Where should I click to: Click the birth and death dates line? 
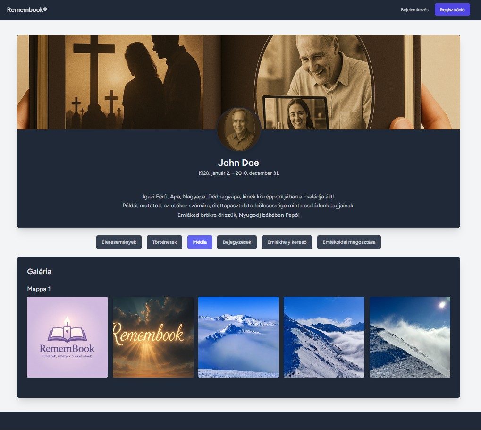[238, 173]
